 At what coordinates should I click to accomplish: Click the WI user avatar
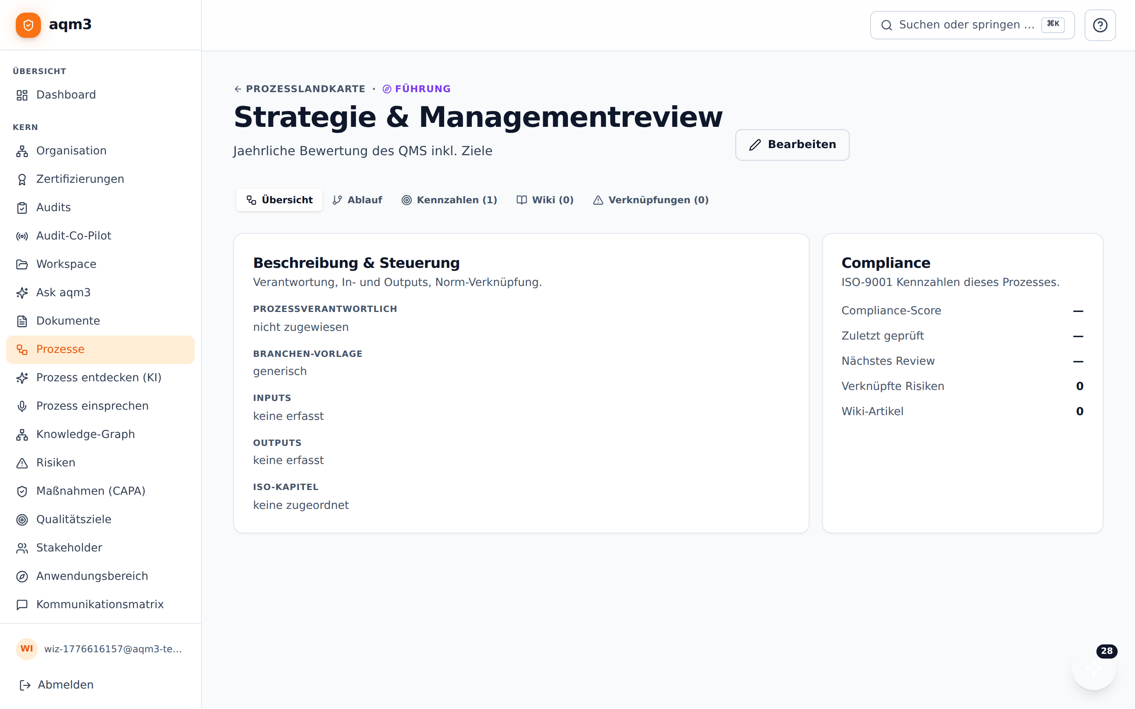27,649
